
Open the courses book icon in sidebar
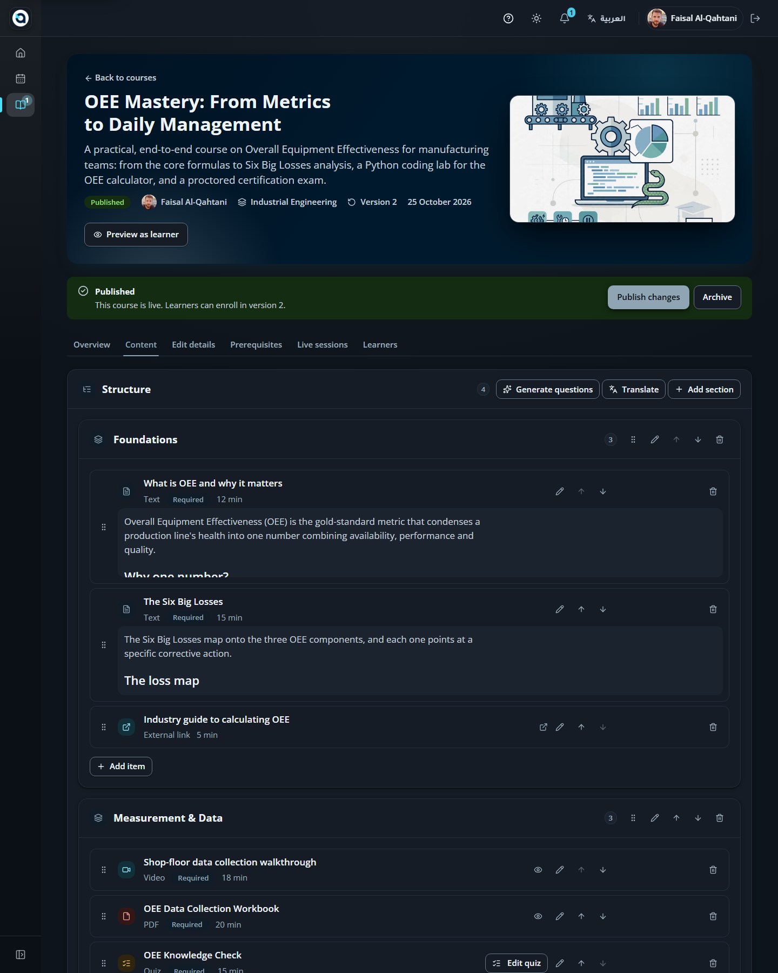(21, 105)
